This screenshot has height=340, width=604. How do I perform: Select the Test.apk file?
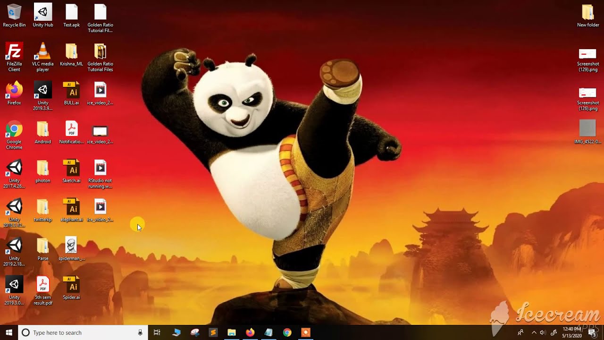(72, 16)
